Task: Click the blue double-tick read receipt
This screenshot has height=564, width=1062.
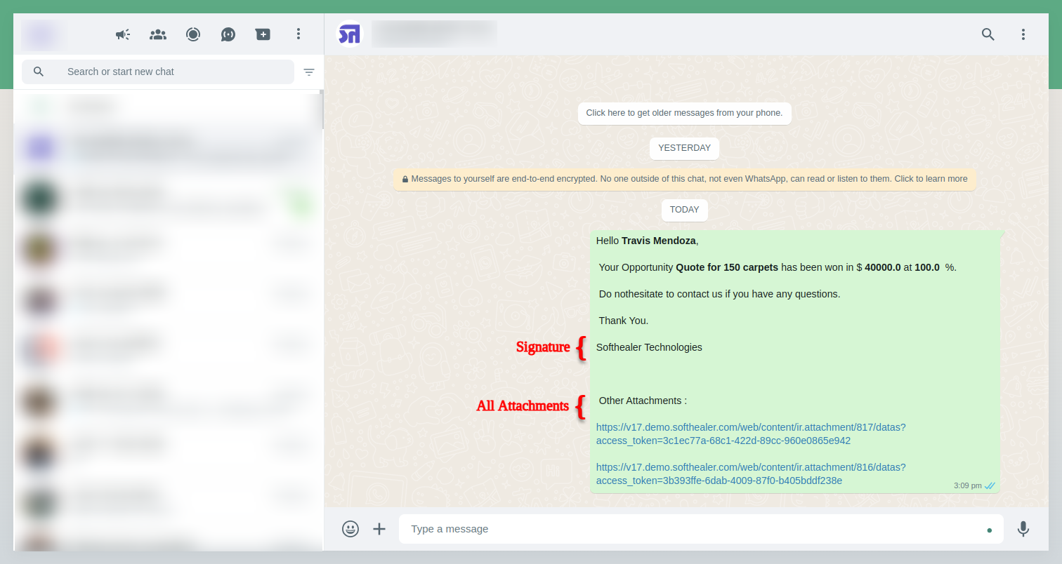Action: point(990,485)
